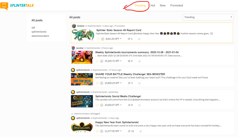Reblog the Happy New Year post

tap(141, 131)
